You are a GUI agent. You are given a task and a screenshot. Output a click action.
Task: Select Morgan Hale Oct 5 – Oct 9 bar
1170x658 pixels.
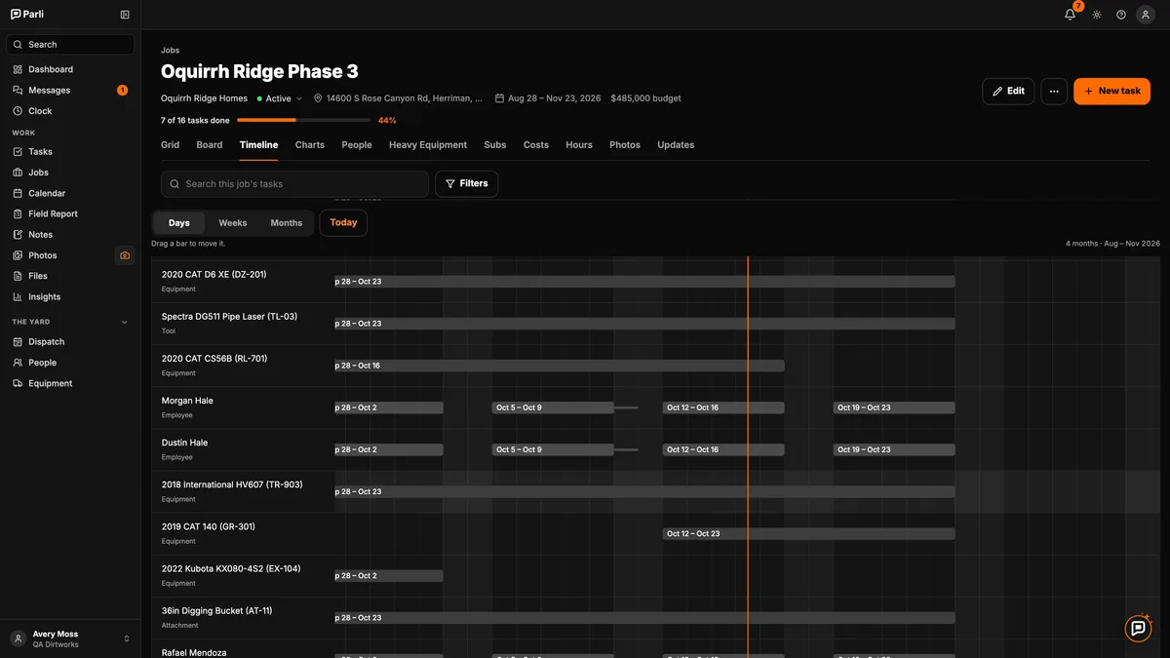(553, 407)
